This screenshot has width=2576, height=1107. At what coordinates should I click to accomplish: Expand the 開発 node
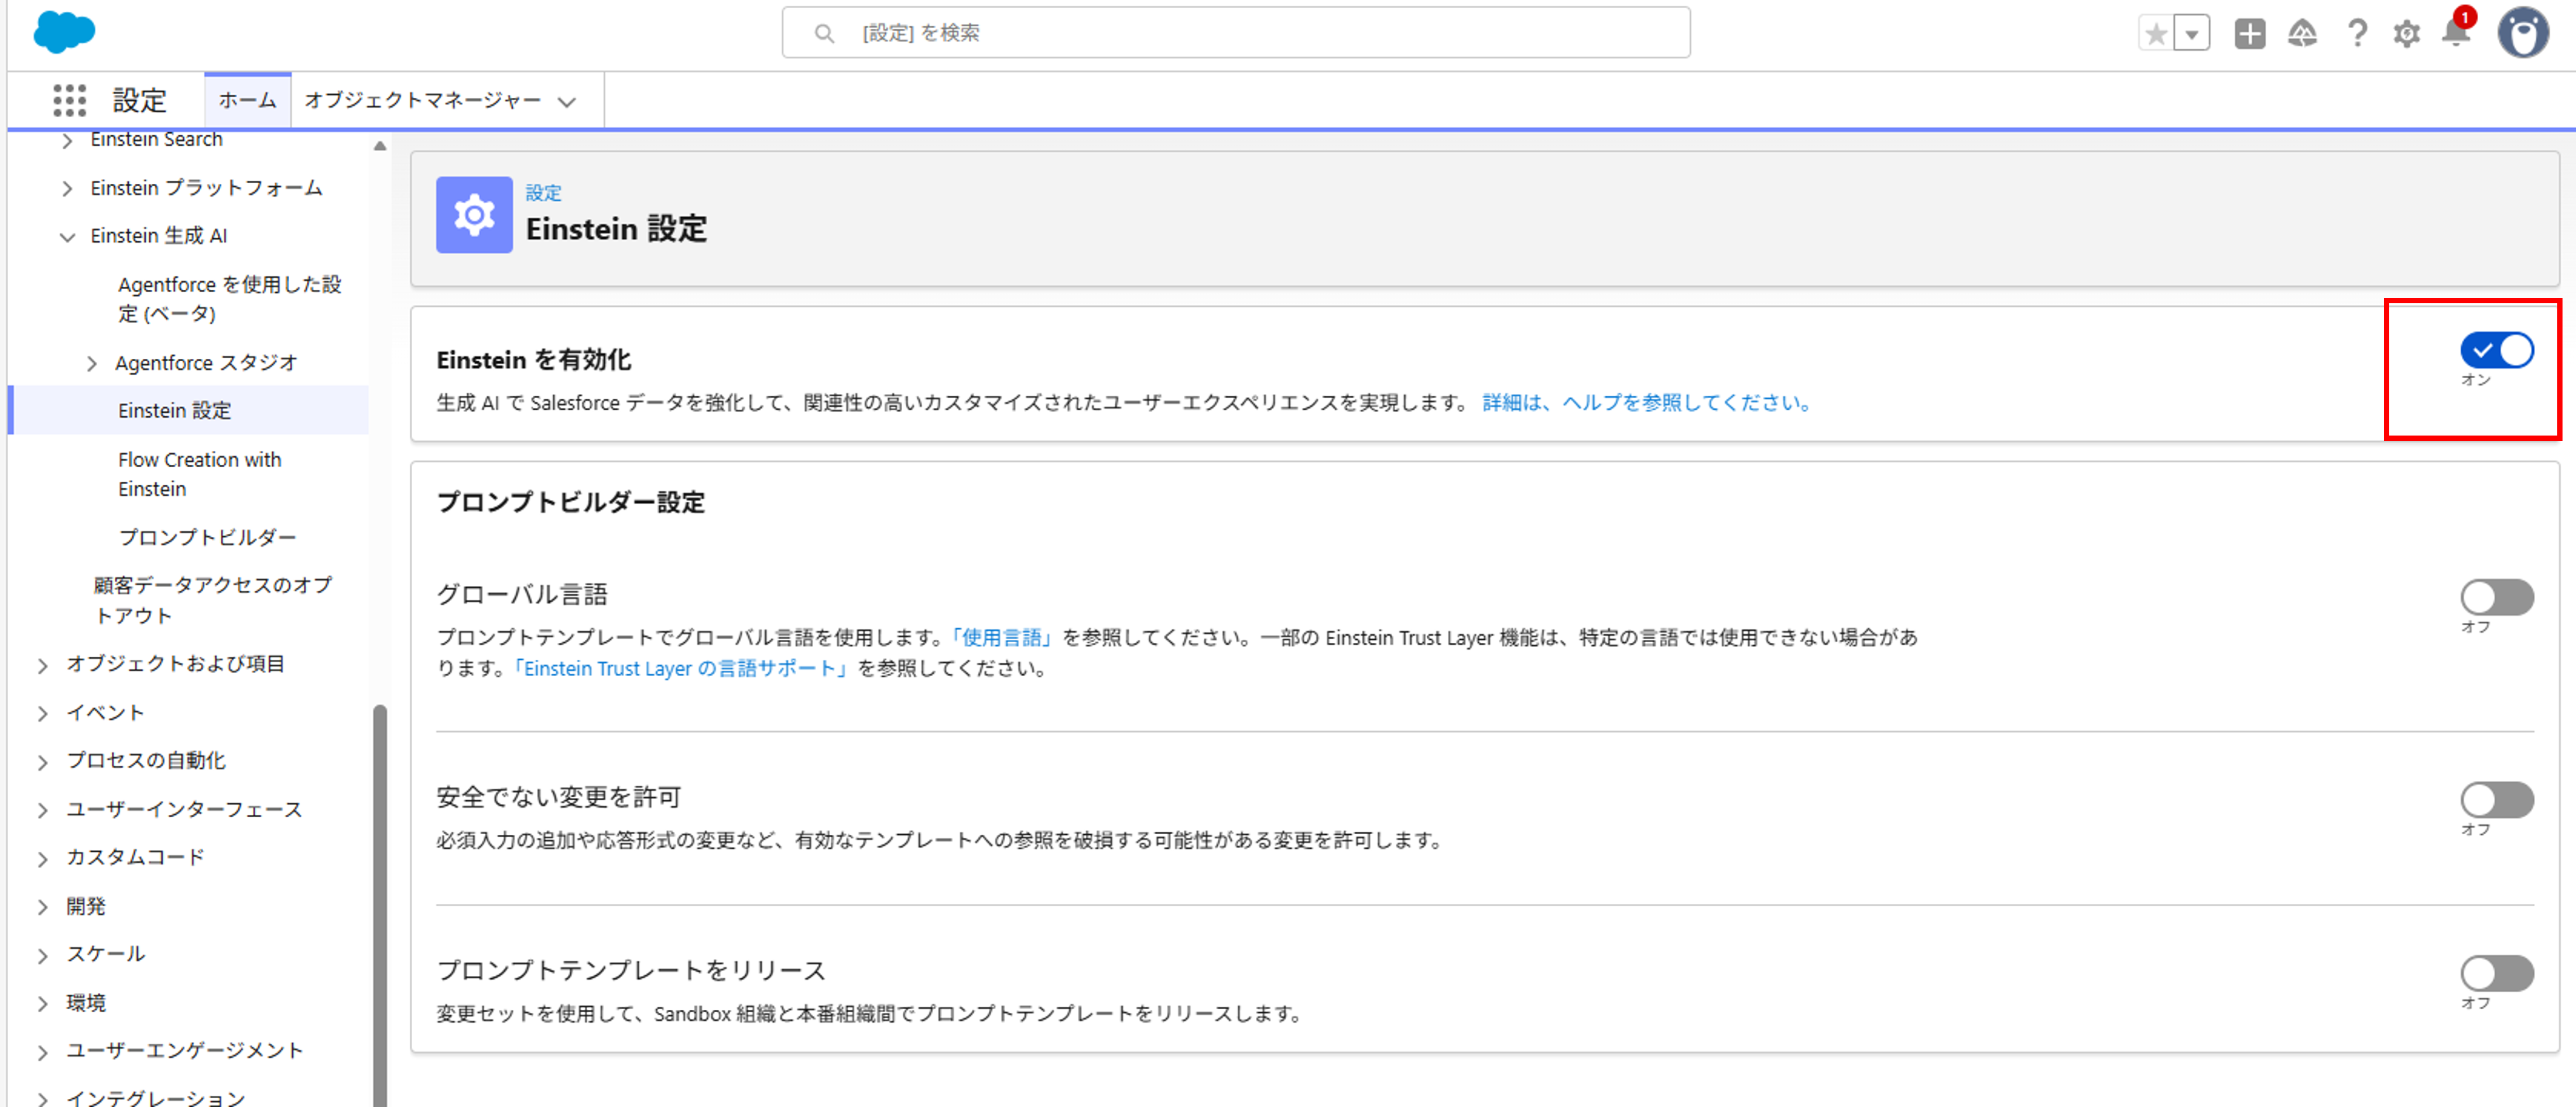point(42,907)
